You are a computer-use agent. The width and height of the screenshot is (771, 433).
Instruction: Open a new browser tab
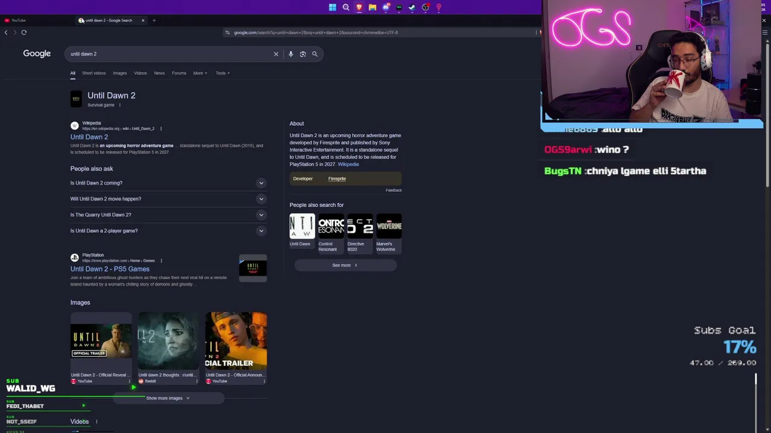click(154, 20)
